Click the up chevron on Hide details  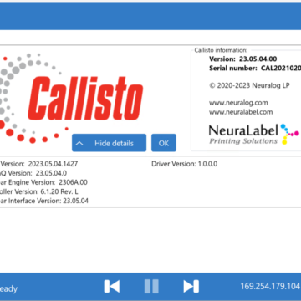click(79, 143)
